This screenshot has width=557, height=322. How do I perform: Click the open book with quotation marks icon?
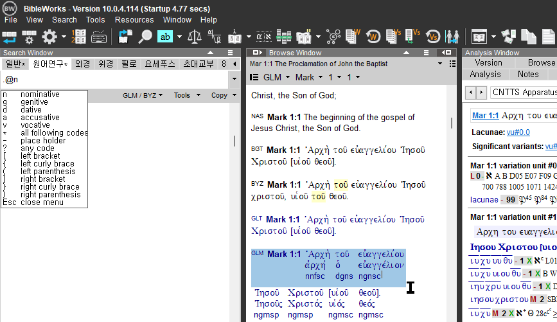coord(304,37)
